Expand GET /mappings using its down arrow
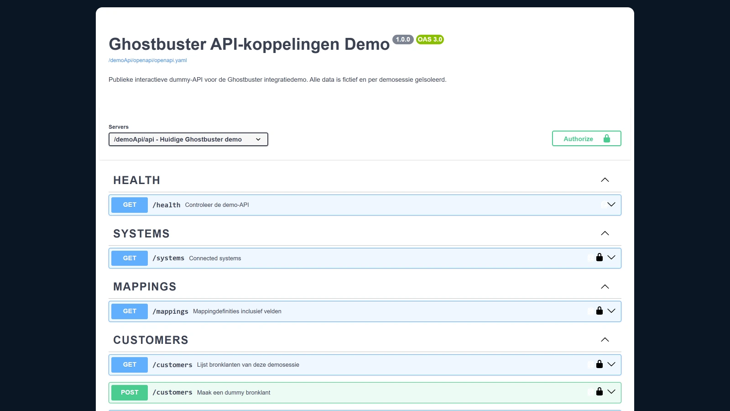This screenshot has width=730, height=411. [x=611, y=311]
